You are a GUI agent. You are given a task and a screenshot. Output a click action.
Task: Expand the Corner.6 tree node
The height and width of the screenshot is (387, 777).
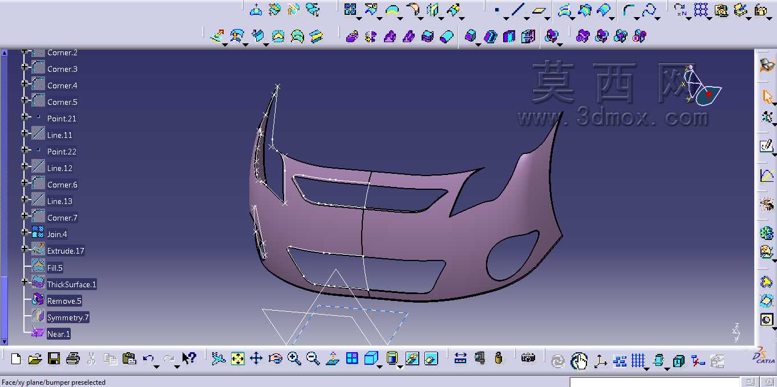click(x=25, y=182)
